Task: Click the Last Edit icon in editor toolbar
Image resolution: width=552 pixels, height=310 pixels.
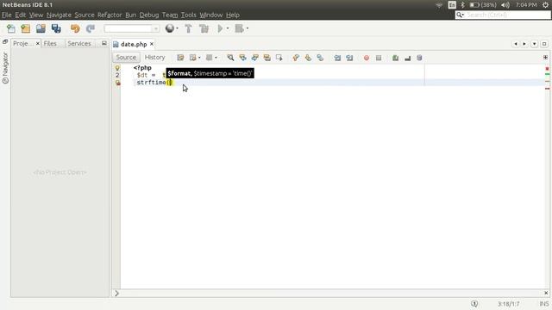Action: 180,58
